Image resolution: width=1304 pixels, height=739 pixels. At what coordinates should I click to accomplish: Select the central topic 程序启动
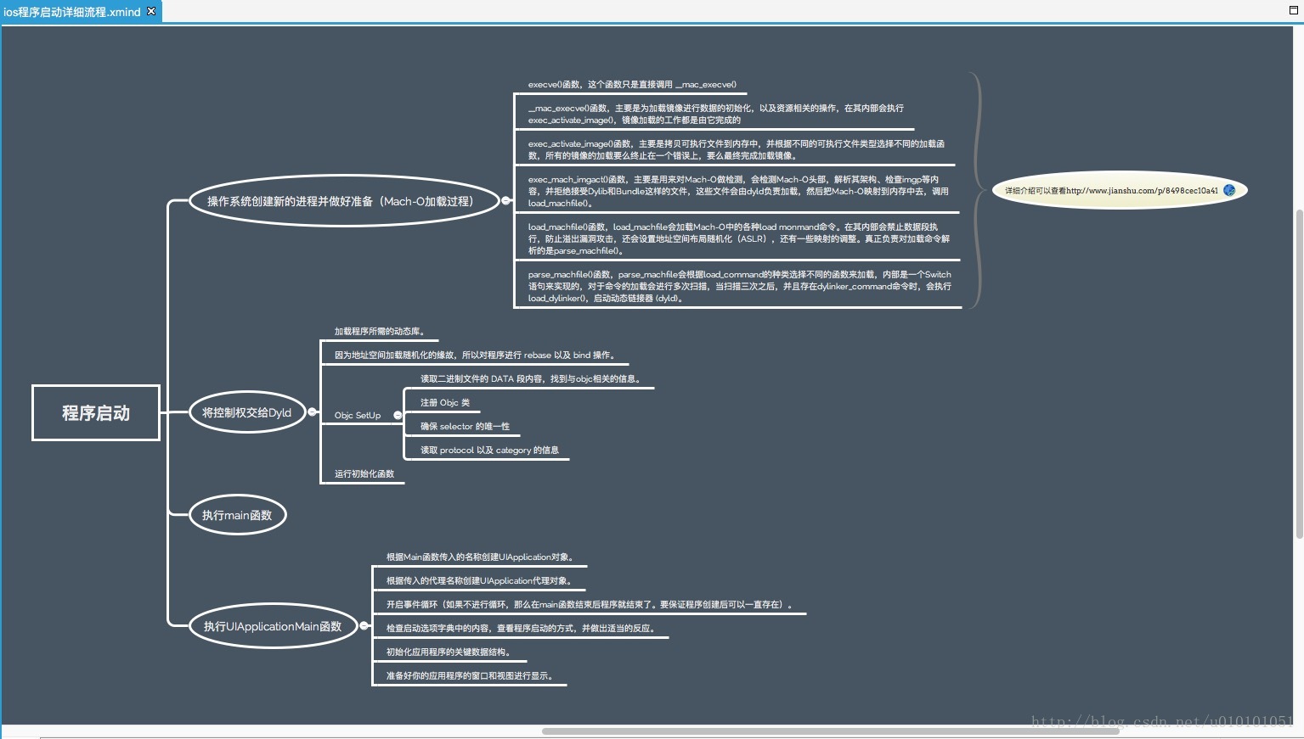[x=96, y=413]
